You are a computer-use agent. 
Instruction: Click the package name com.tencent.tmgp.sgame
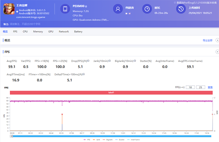pos(31,17)
